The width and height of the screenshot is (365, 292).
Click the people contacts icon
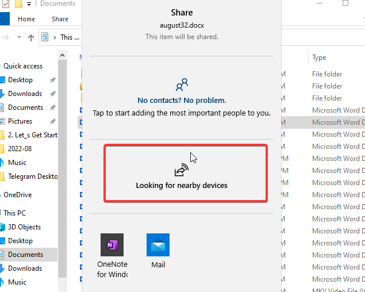(x=182, y=86)
